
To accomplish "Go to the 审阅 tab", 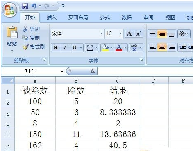I will (148, 18).
